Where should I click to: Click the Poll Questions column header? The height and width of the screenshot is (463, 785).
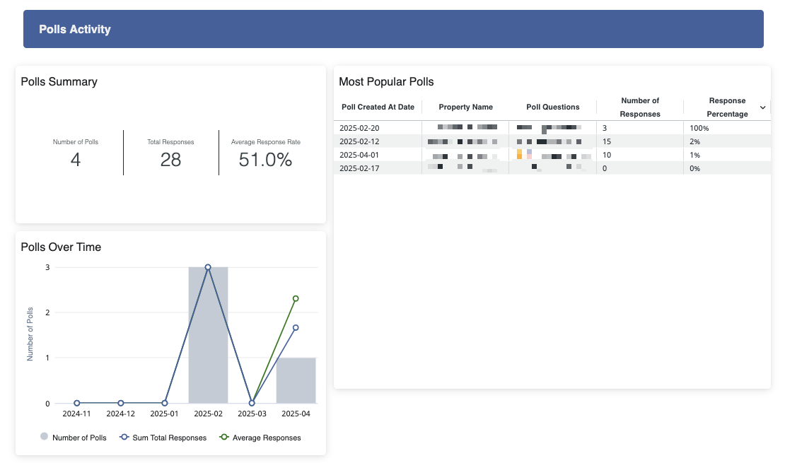(552, 107)
